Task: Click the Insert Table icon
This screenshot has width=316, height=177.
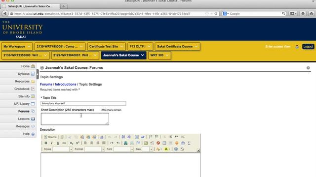Action: coord(164,143)
